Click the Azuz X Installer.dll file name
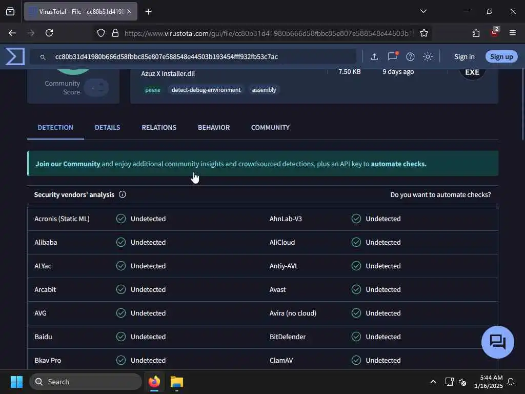This screenshot has width=525, height=394. click(168, 74)
